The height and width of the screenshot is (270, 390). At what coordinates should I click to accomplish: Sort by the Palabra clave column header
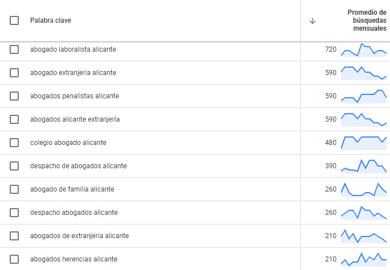pos(51,20)
